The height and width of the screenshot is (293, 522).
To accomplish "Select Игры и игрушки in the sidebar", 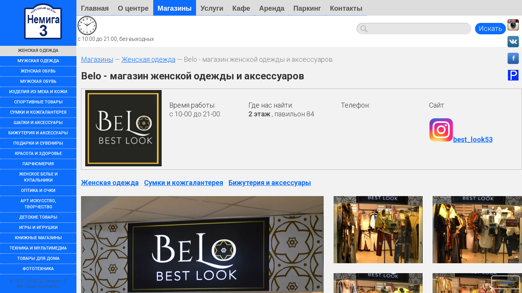I will [38, 228].
